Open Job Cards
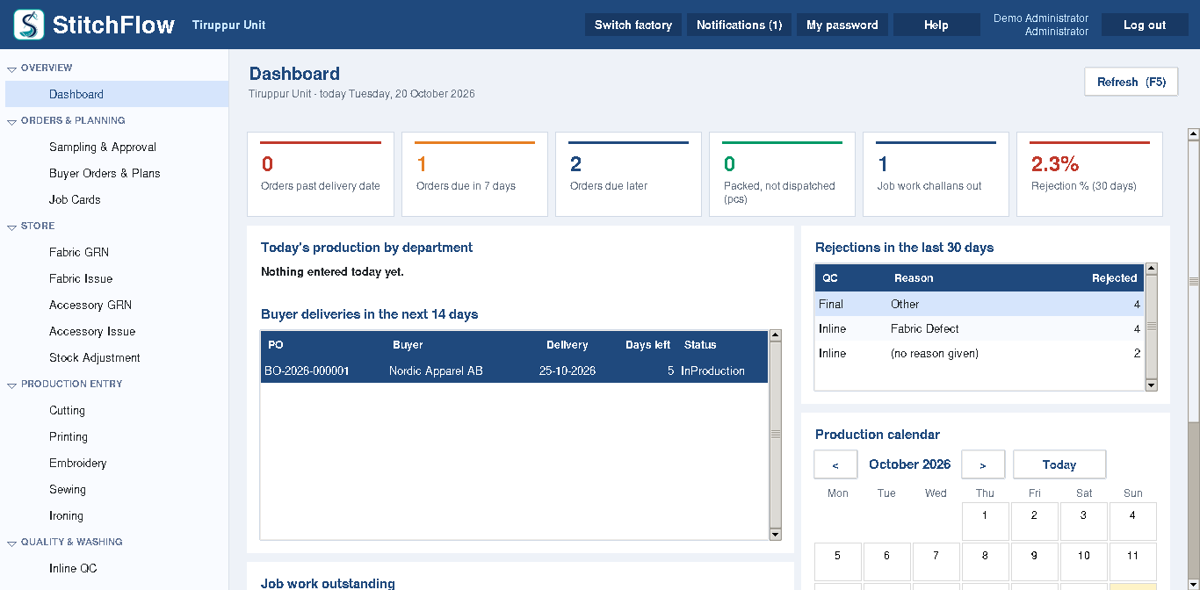 coord(117,199)
